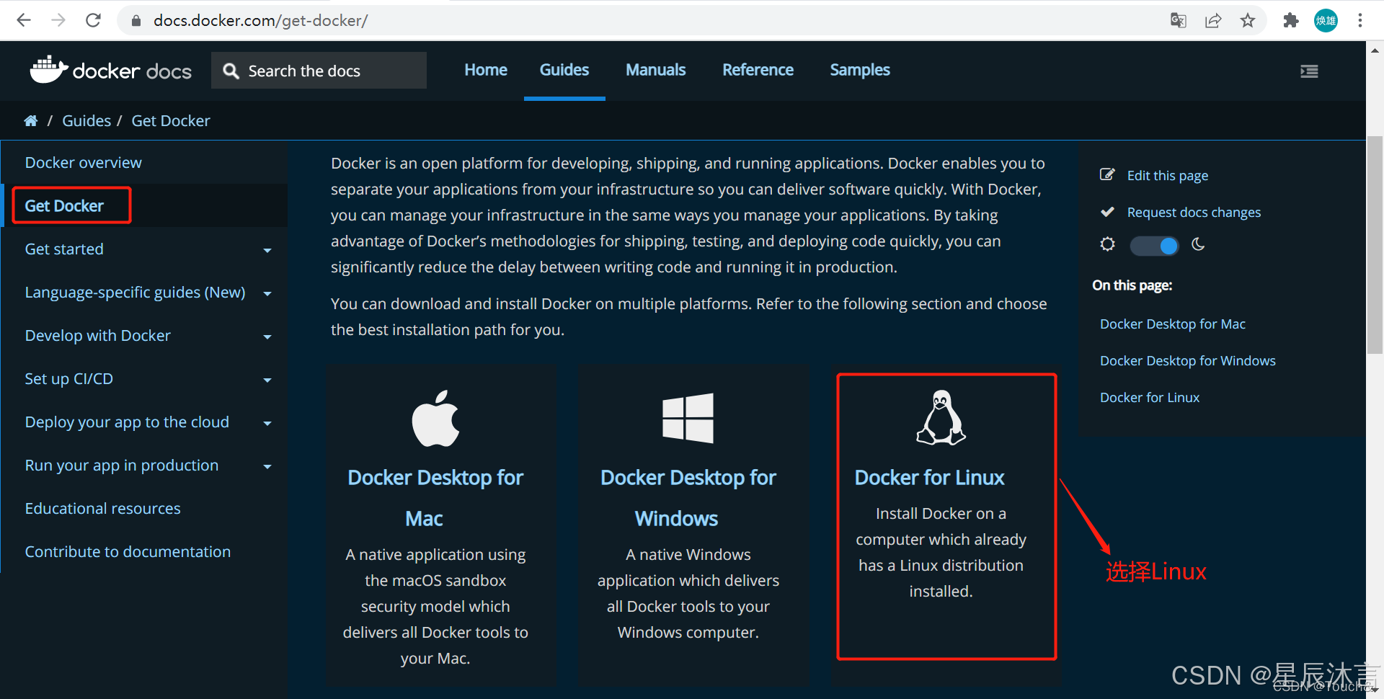This screenshot has height=699, width=1384.
Task: Click the scrollbar up arrow
Action: pyautogui.click(x=1375, y=50)
